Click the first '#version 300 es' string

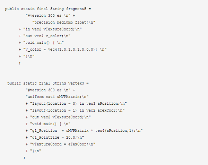coord(48,16)
